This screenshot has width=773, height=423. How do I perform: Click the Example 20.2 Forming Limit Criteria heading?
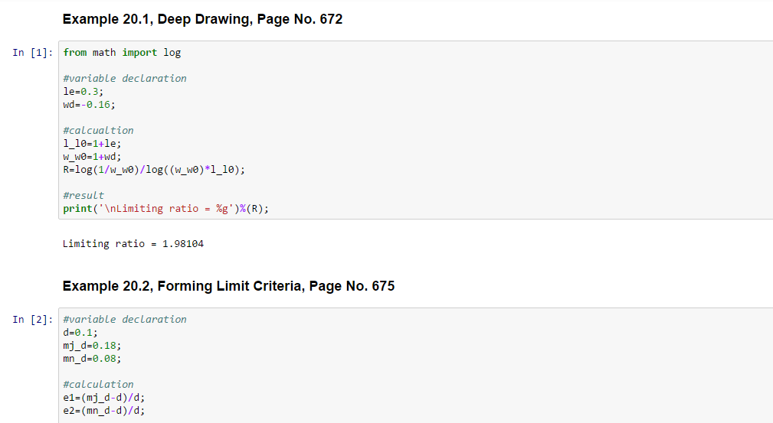[228, 287]
